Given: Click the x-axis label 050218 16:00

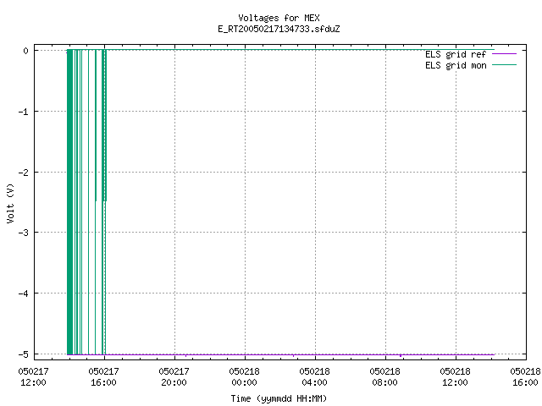Looking at the screenshot, I should [525, 377].
